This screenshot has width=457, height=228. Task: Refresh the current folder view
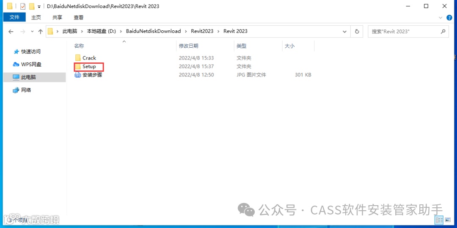(357, 32)
